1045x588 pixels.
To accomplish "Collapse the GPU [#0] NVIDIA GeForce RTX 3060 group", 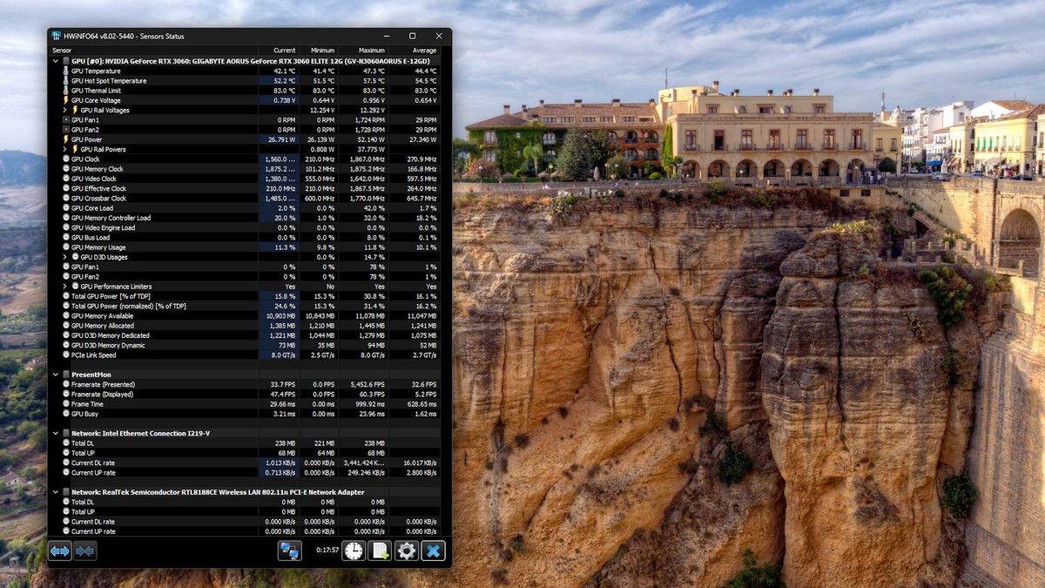I will (55, 61).
